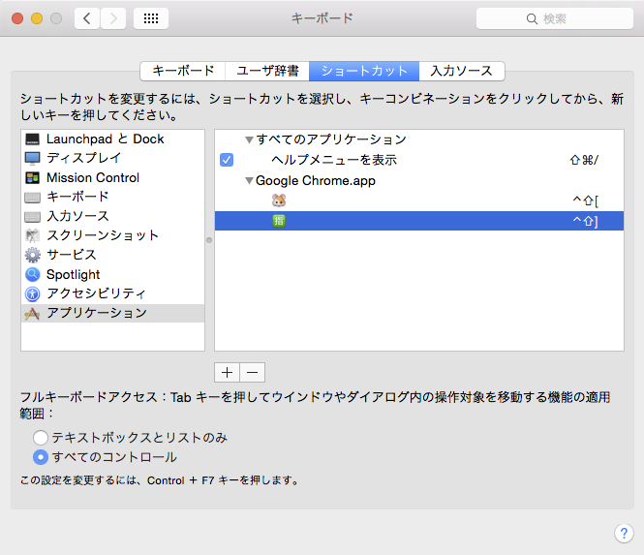The height and width of the screenshot is (555, 644).
Task: Go back with the left arrow button
Action: point(87,18)
